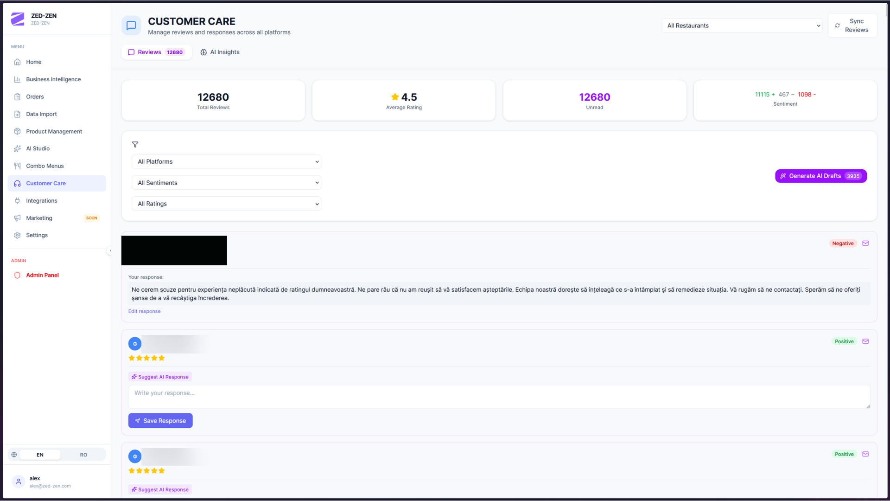Click the Orders clipboard icon
This screenshot has width=890, height=501.
click(17, 96)
